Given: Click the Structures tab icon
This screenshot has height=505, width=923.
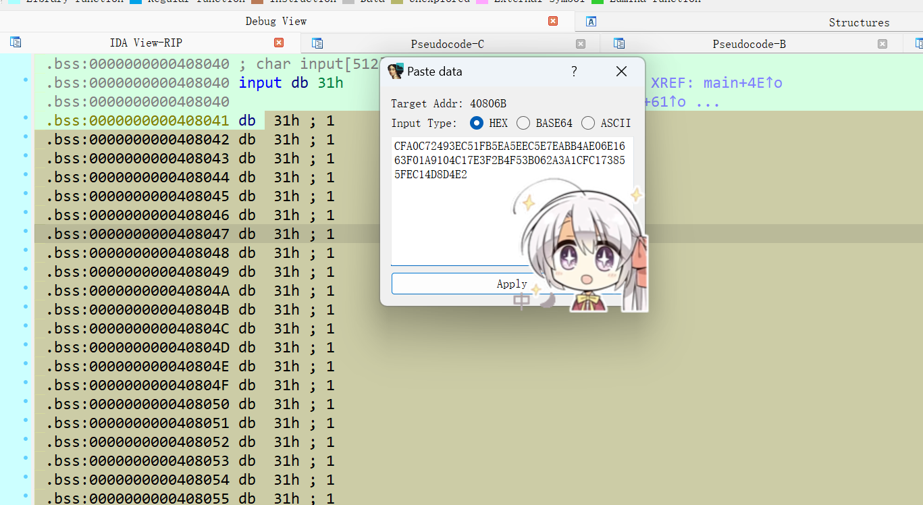Looking at the screenshot, I should click(591, 22).
